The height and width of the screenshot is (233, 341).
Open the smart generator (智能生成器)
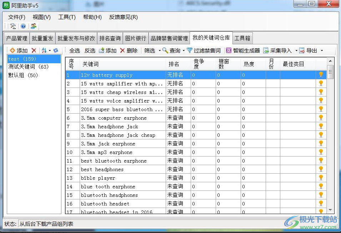tap(243, 50)
